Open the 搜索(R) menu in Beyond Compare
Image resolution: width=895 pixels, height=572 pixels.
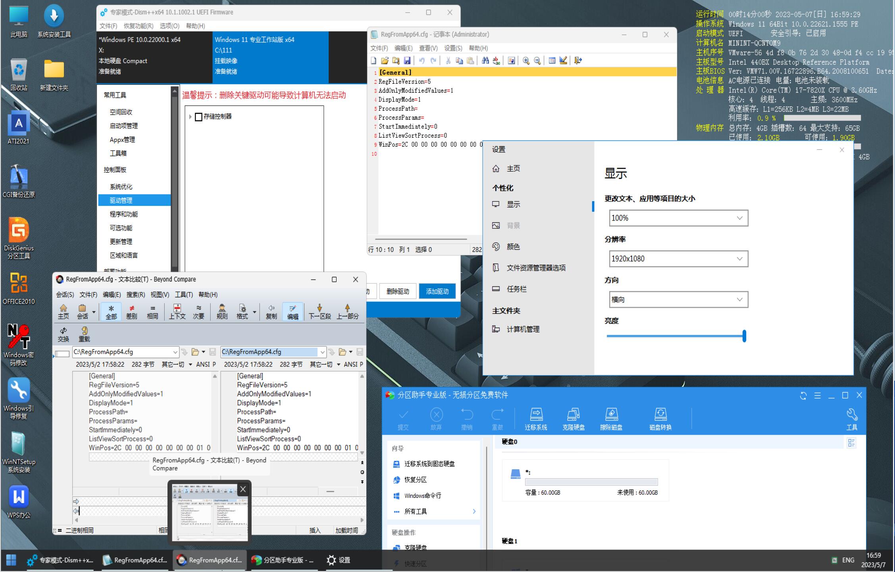point(136,295)
